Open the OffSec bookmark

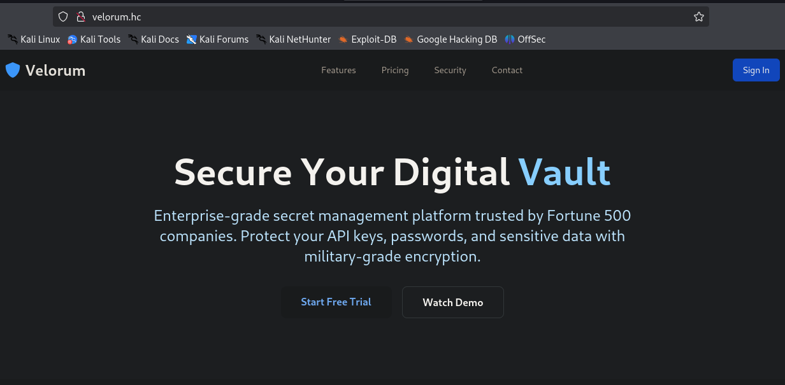(525, 39)
